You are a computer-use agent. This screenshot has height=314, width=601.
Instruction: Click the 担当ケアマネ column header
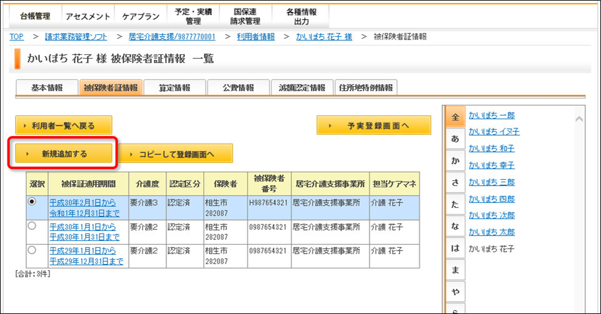pos(395,184)
